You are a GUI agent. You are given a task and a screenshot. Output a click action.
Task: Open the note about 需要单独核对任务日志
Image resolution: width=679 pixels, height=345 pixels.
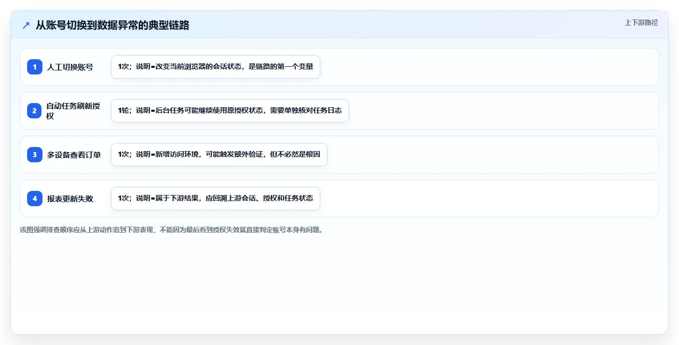[230, 111]
